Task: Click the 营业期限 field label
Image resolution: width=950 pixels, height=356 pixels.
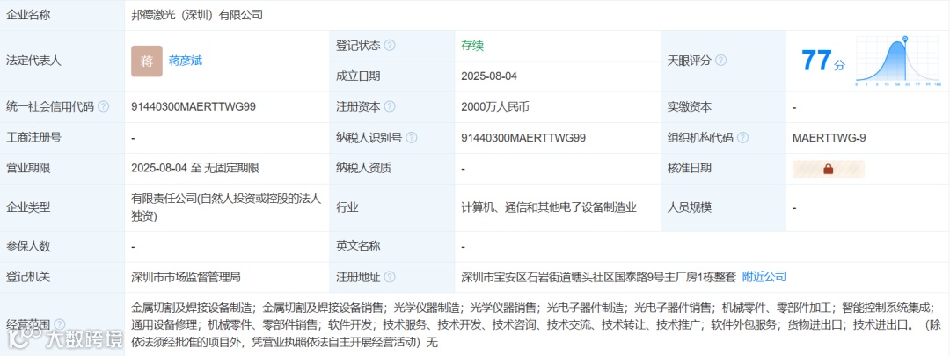Action: click(x=28, y=168)
